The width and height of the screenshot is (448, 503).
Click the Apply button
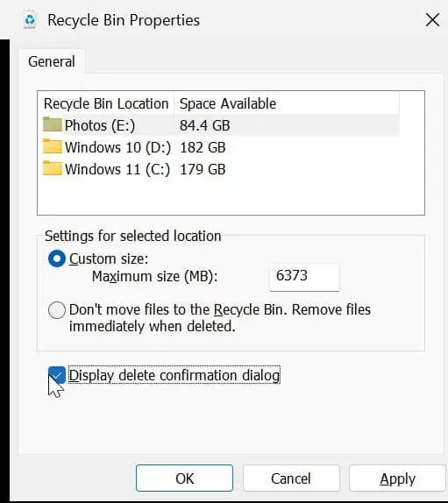[397, 478]
